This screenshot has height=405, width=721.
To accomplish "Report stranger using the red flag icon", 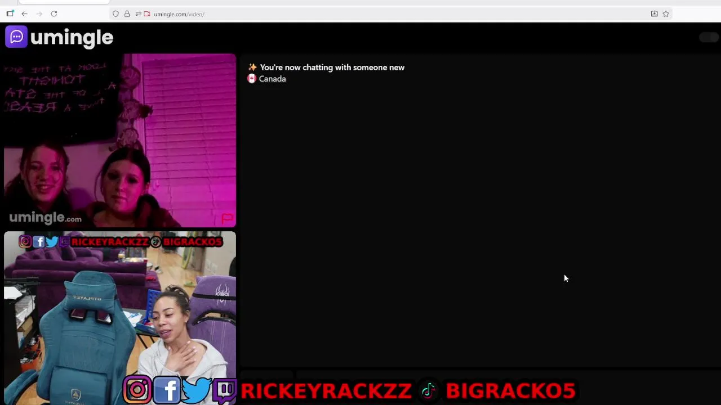I will pos(227,218).
